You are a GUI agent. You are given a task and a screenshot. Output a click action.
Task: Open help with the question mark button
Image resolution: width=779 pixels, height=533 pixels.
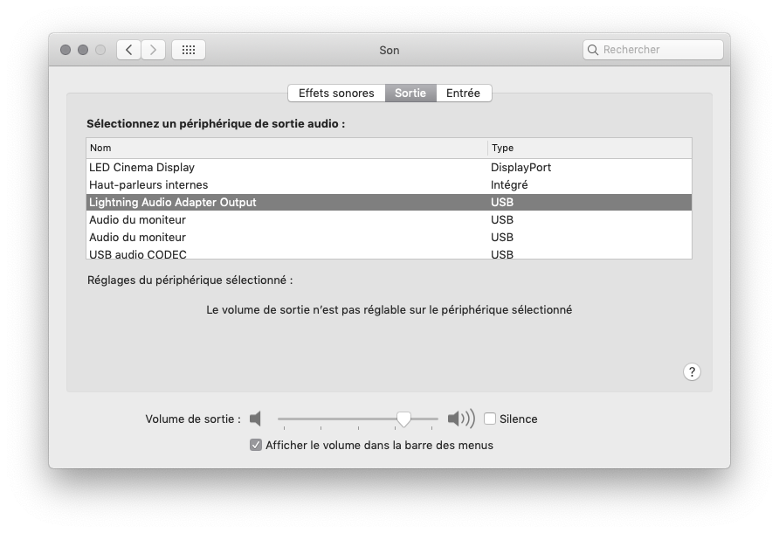click(x=692, y=372)
